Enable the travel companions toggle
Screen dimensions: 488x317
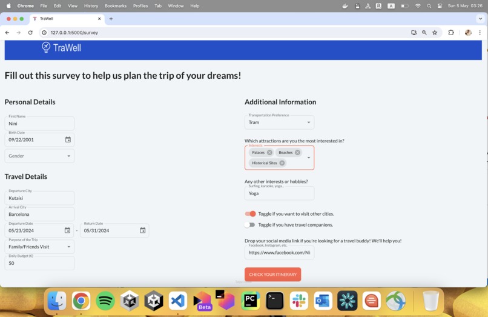click(x=249, y=225)
